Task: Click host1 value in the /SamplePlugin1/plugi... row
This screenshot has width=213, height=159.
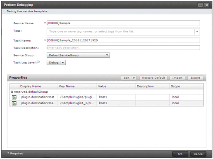Action: pos(103,97)
